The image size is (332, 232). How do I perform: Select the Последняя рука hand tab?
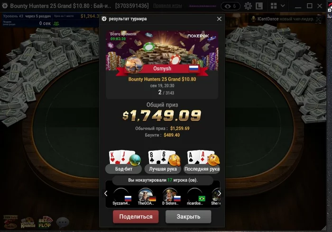(202, 169)
